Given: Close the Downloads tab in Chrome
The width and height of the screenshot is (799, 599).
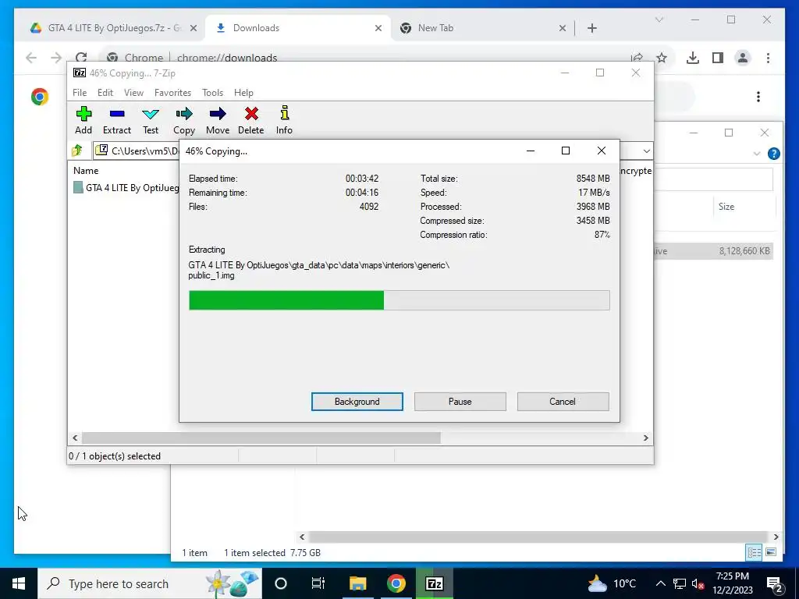Looking at the screenshot, I should click(378, 28).
